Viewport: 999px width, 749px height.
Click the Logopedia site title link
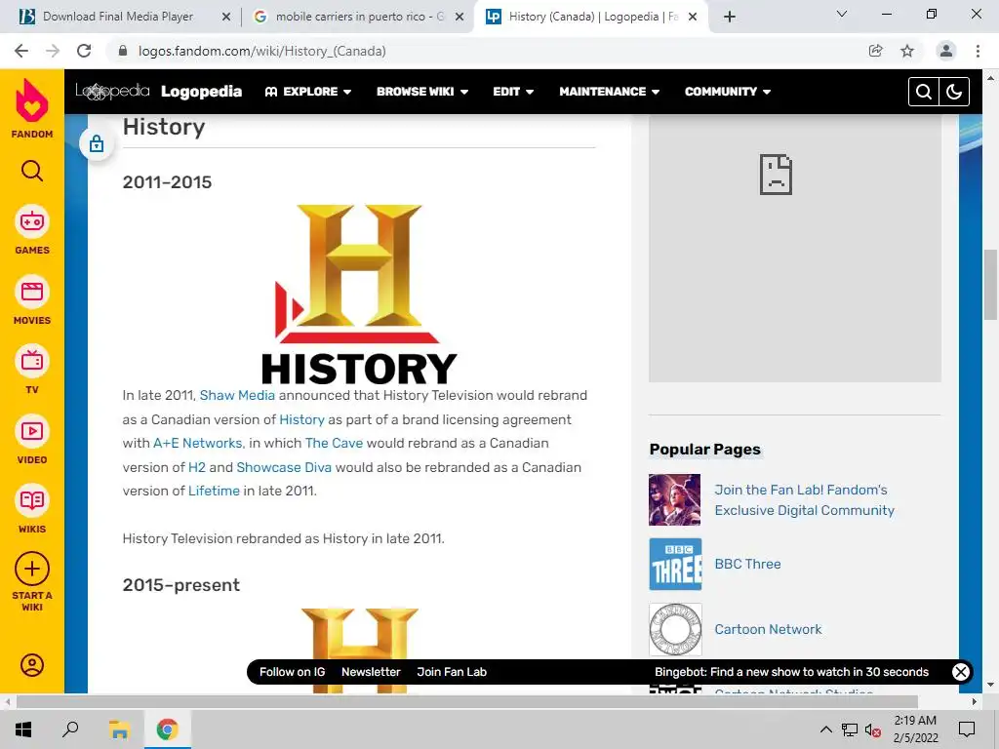201,92
